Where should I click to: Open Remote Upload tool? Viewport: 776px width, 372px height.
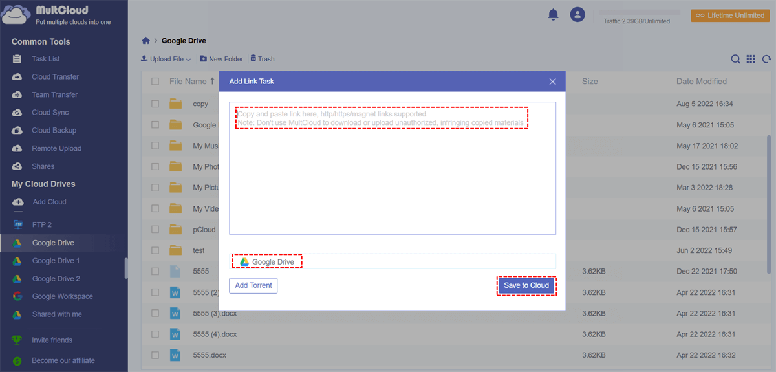point(56,148)
